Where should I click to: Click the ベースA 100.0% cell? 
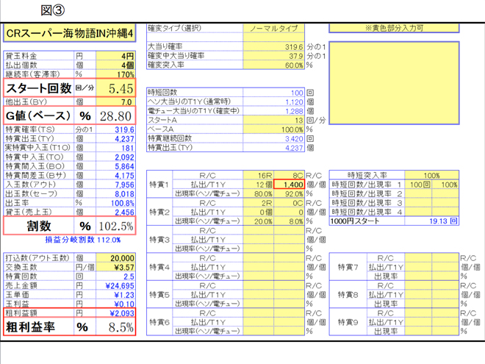pos(273,129)
